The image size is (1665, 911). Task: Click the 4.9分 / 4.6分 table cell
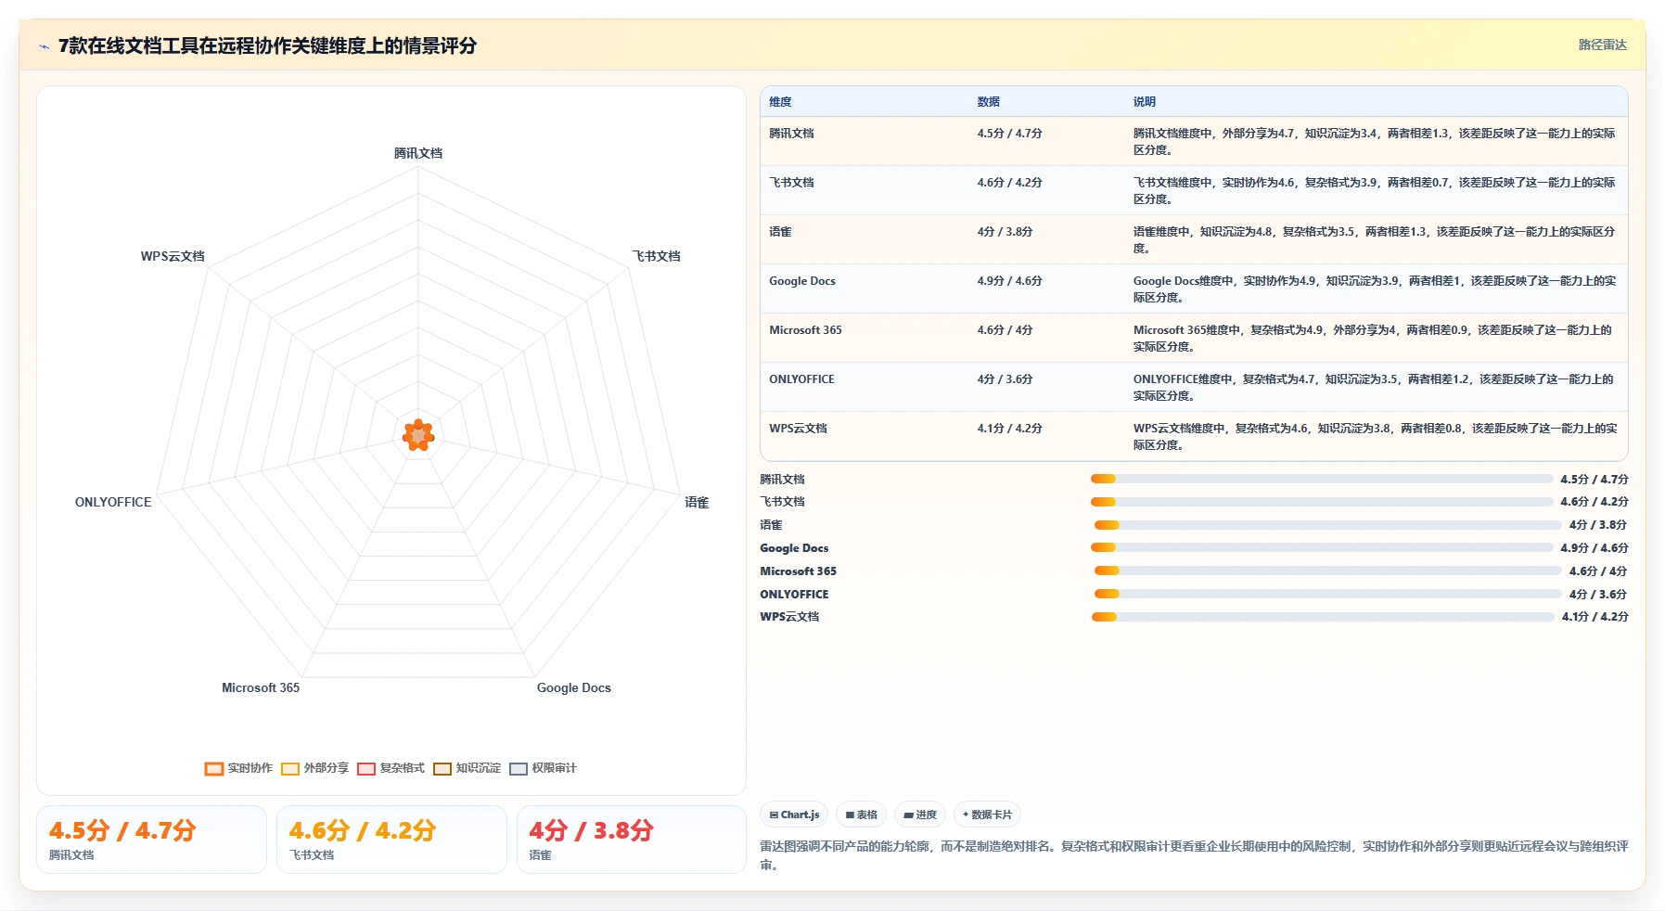click(x=1046, y=289)
